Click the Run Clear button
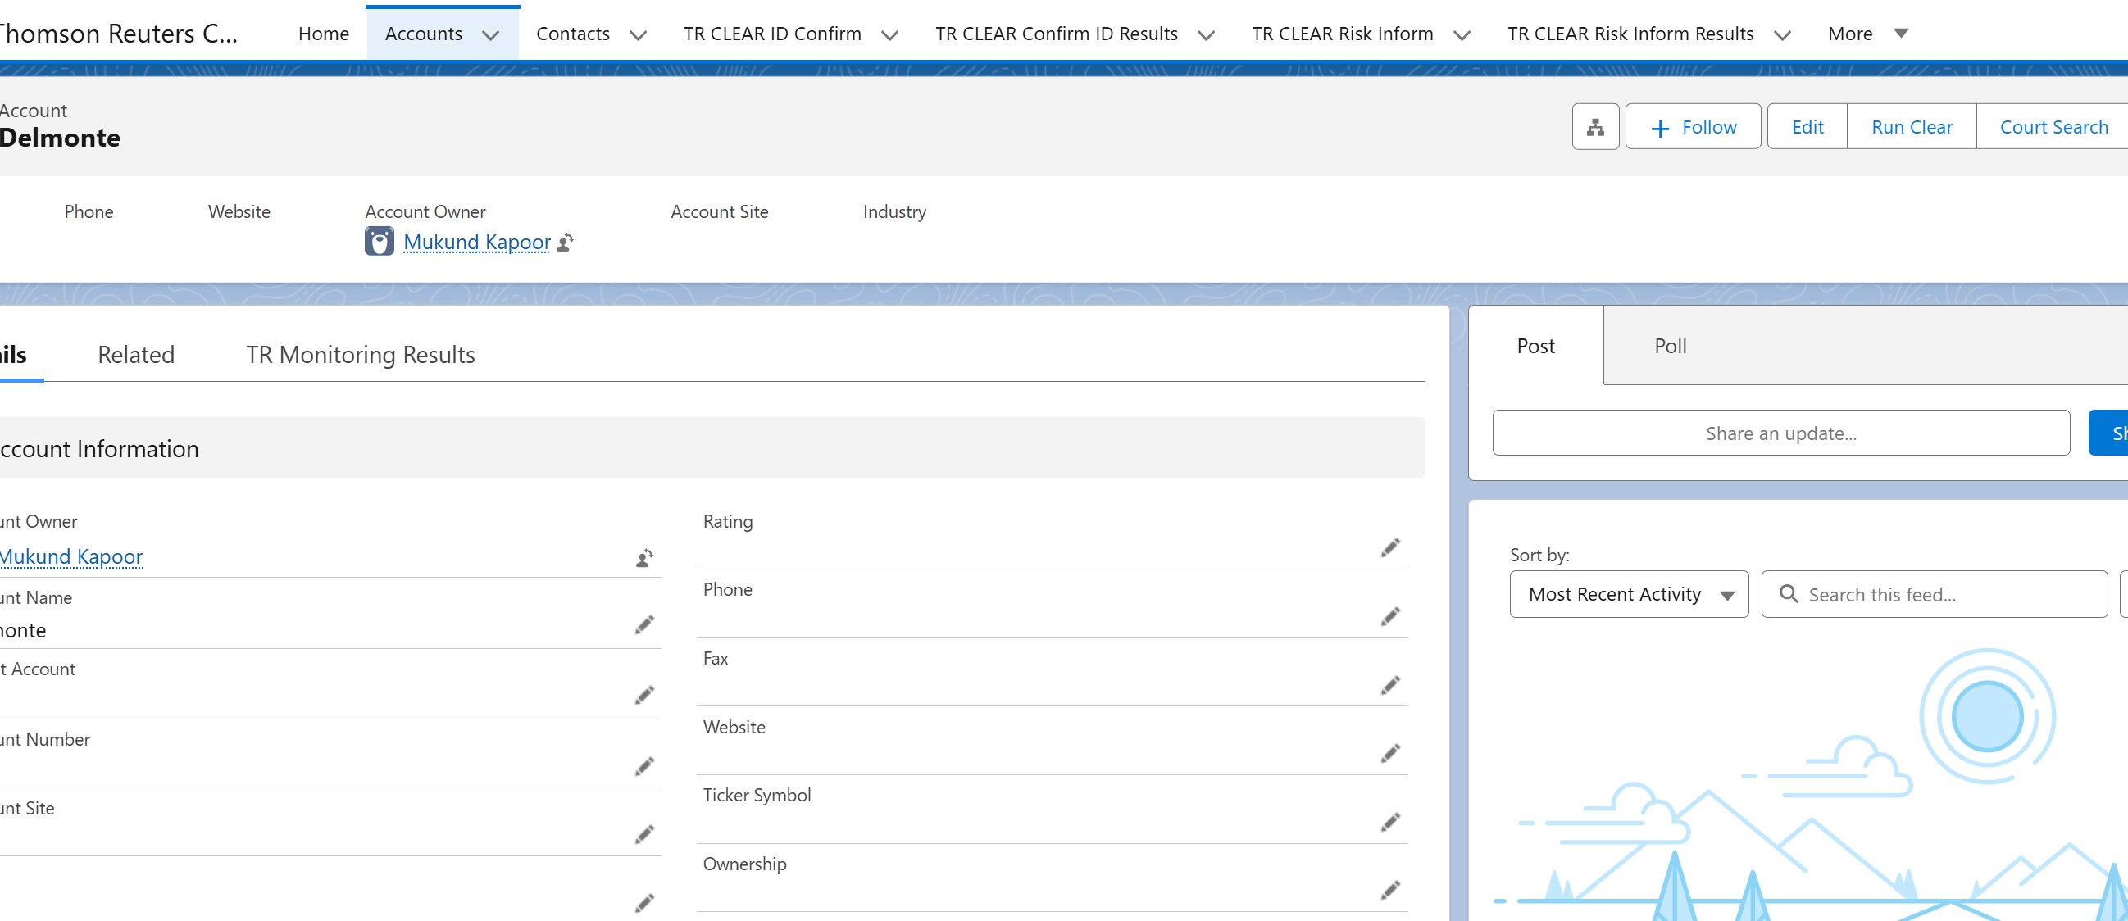 tap(1912, 127)
